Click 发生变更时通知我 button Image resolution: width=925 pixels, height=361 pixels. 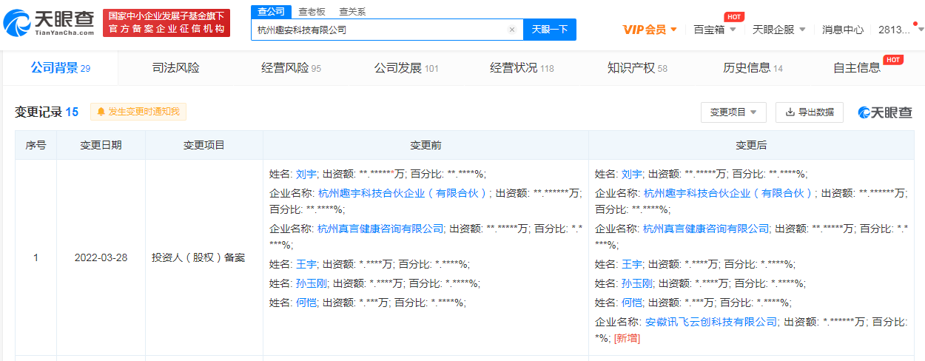coord(138,112)
